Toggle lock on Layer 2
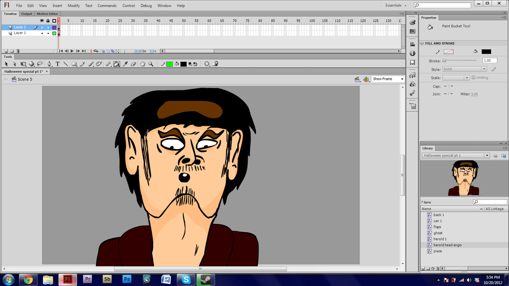Viewport: 509px width, 286px height. pos(48,27)
